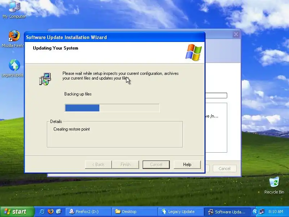Switch to the Legacy Update taskbar button

[181, 212]
